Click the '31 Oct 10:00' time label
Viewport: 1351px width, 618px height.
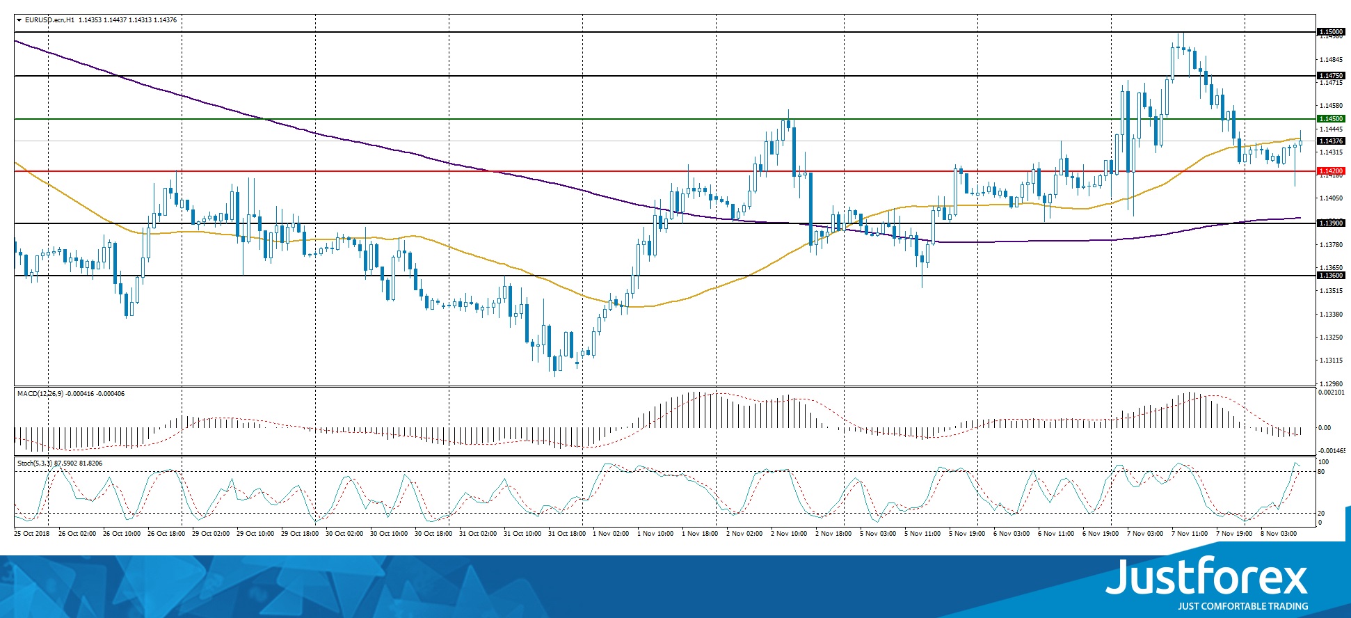522,534
